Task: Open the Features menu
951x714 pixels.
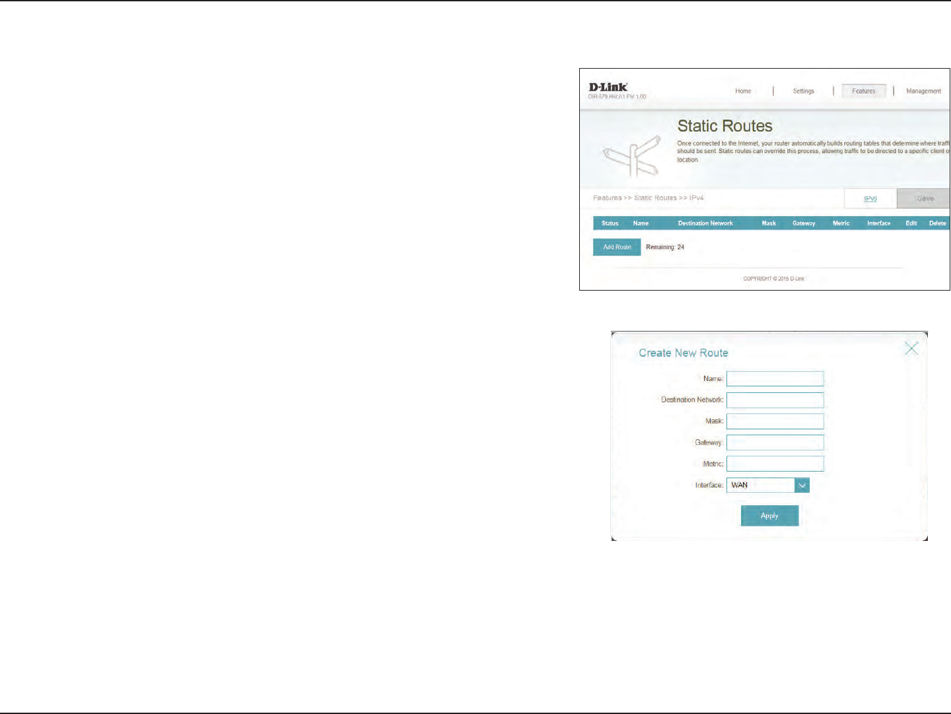Action: [x=864, y=91]
